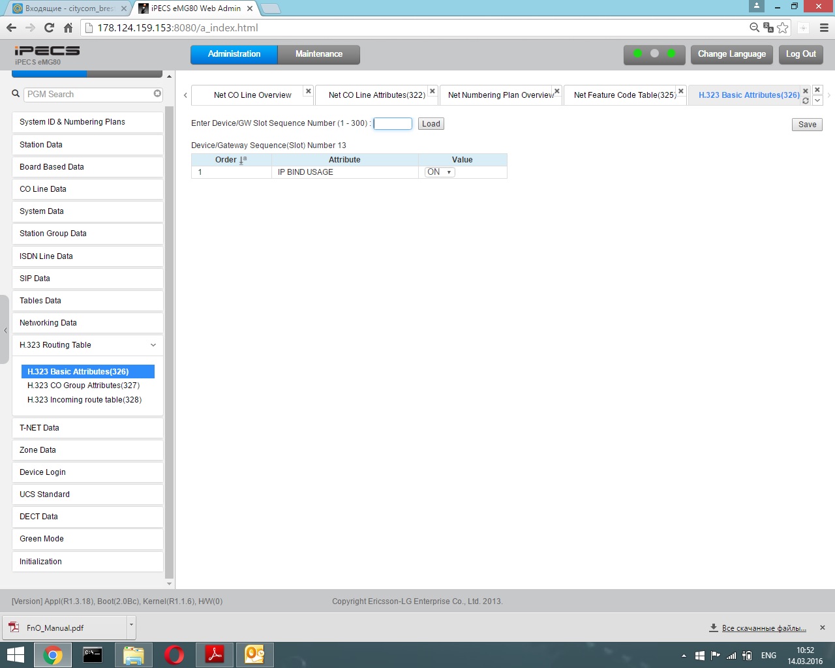Click the PGM Search magnifier icon

coord(16,94)
